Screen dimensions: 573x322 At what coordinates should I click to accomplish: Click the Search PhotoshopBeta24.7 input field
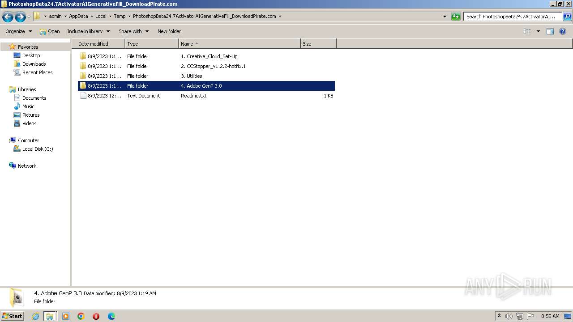(x=513, y=17)
